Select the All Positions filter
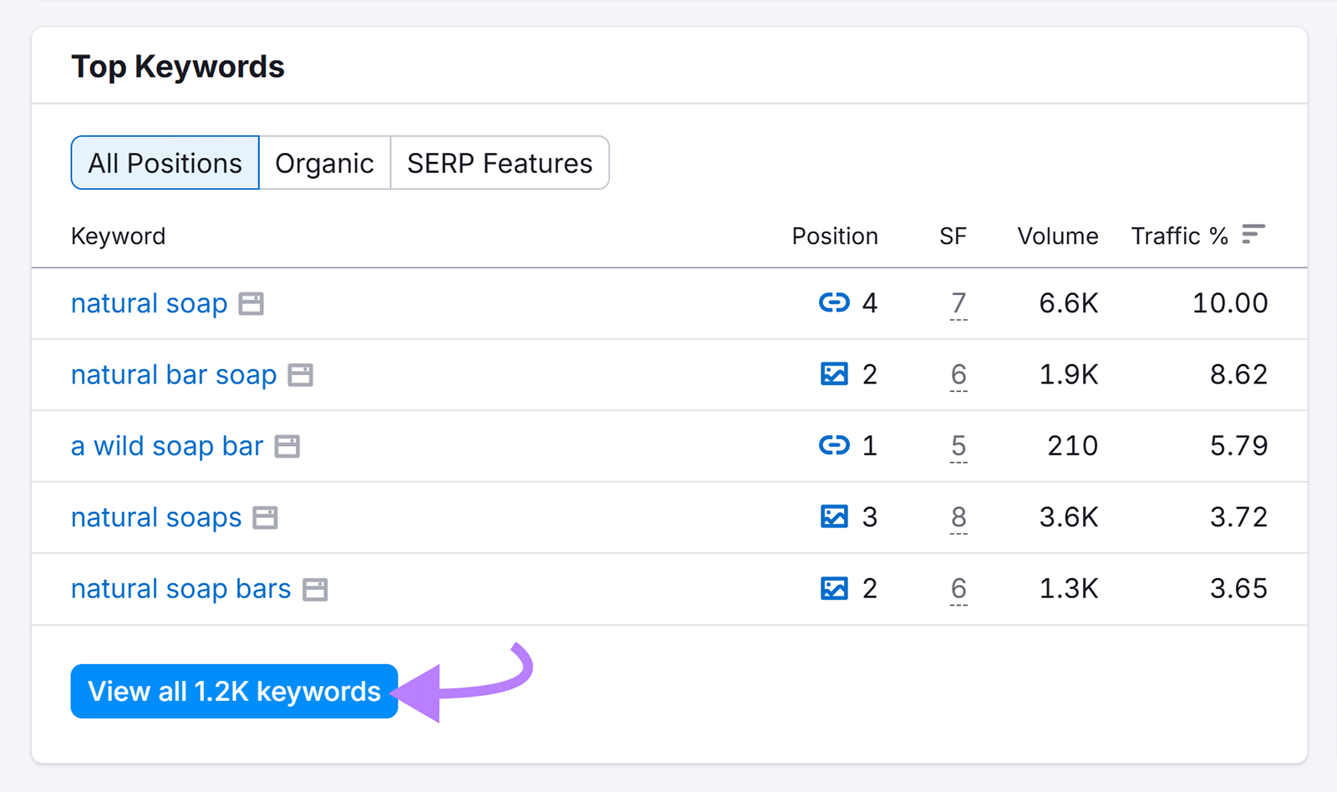The image size is (1337, 792). click(164, 163)
